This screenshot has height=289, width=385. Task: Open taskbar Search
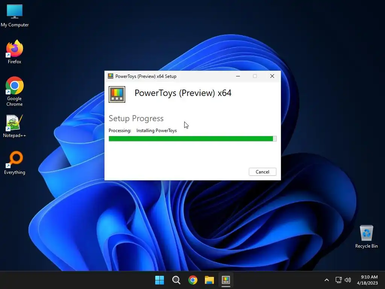pos(176,280)
